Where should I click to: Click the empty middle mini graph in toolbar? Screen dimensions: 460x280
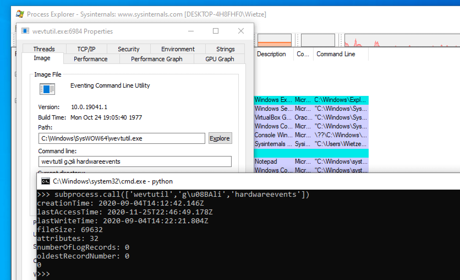(x=318, y=40)
